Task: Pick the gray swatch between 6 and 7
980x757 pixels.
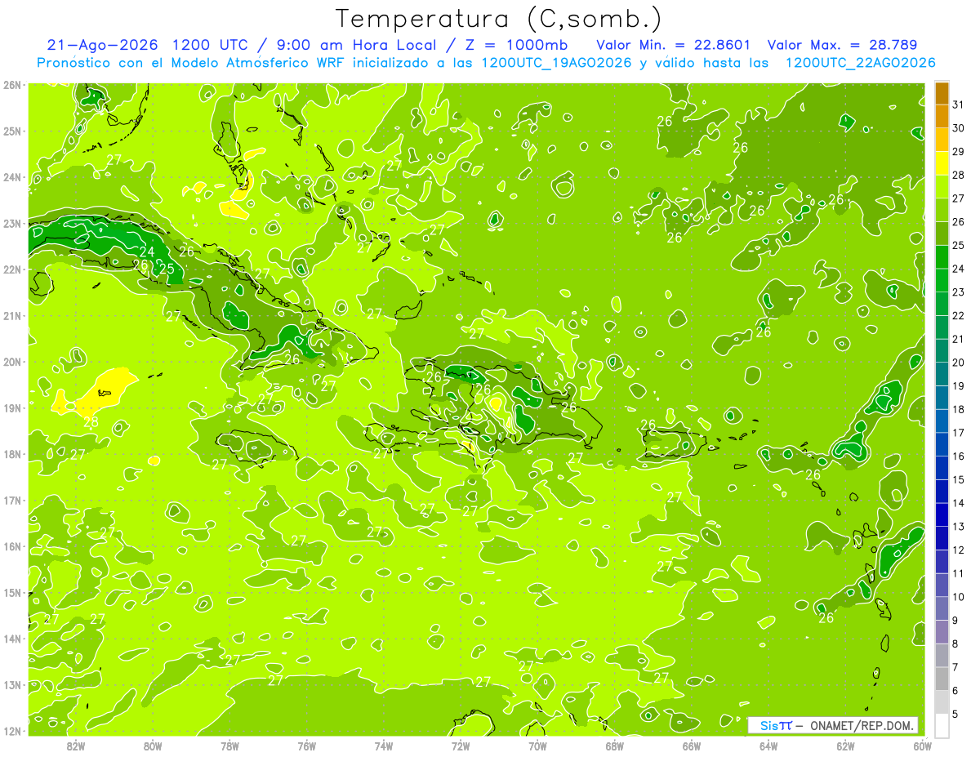Action: (x=942, y=679)
